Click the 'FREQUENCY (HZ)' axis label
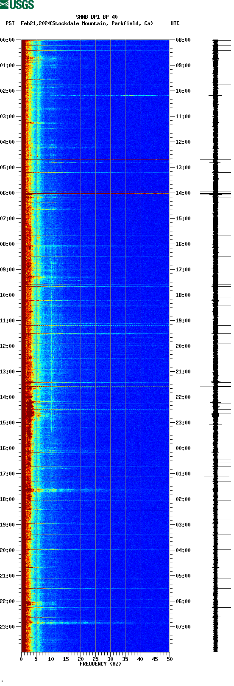Viewport: 234px width, 686px height. [x=100, y=663]
